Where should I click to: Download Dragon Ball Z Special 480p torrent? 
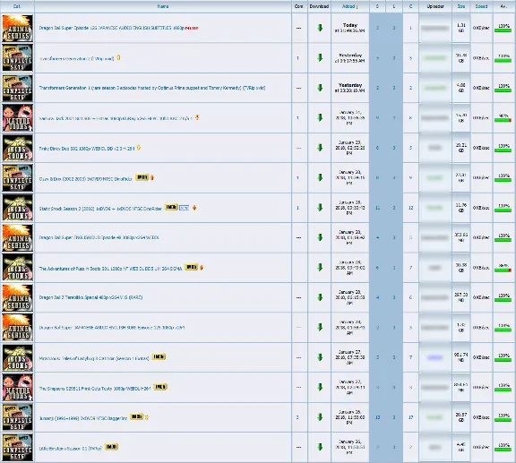(x=320, y=297)
